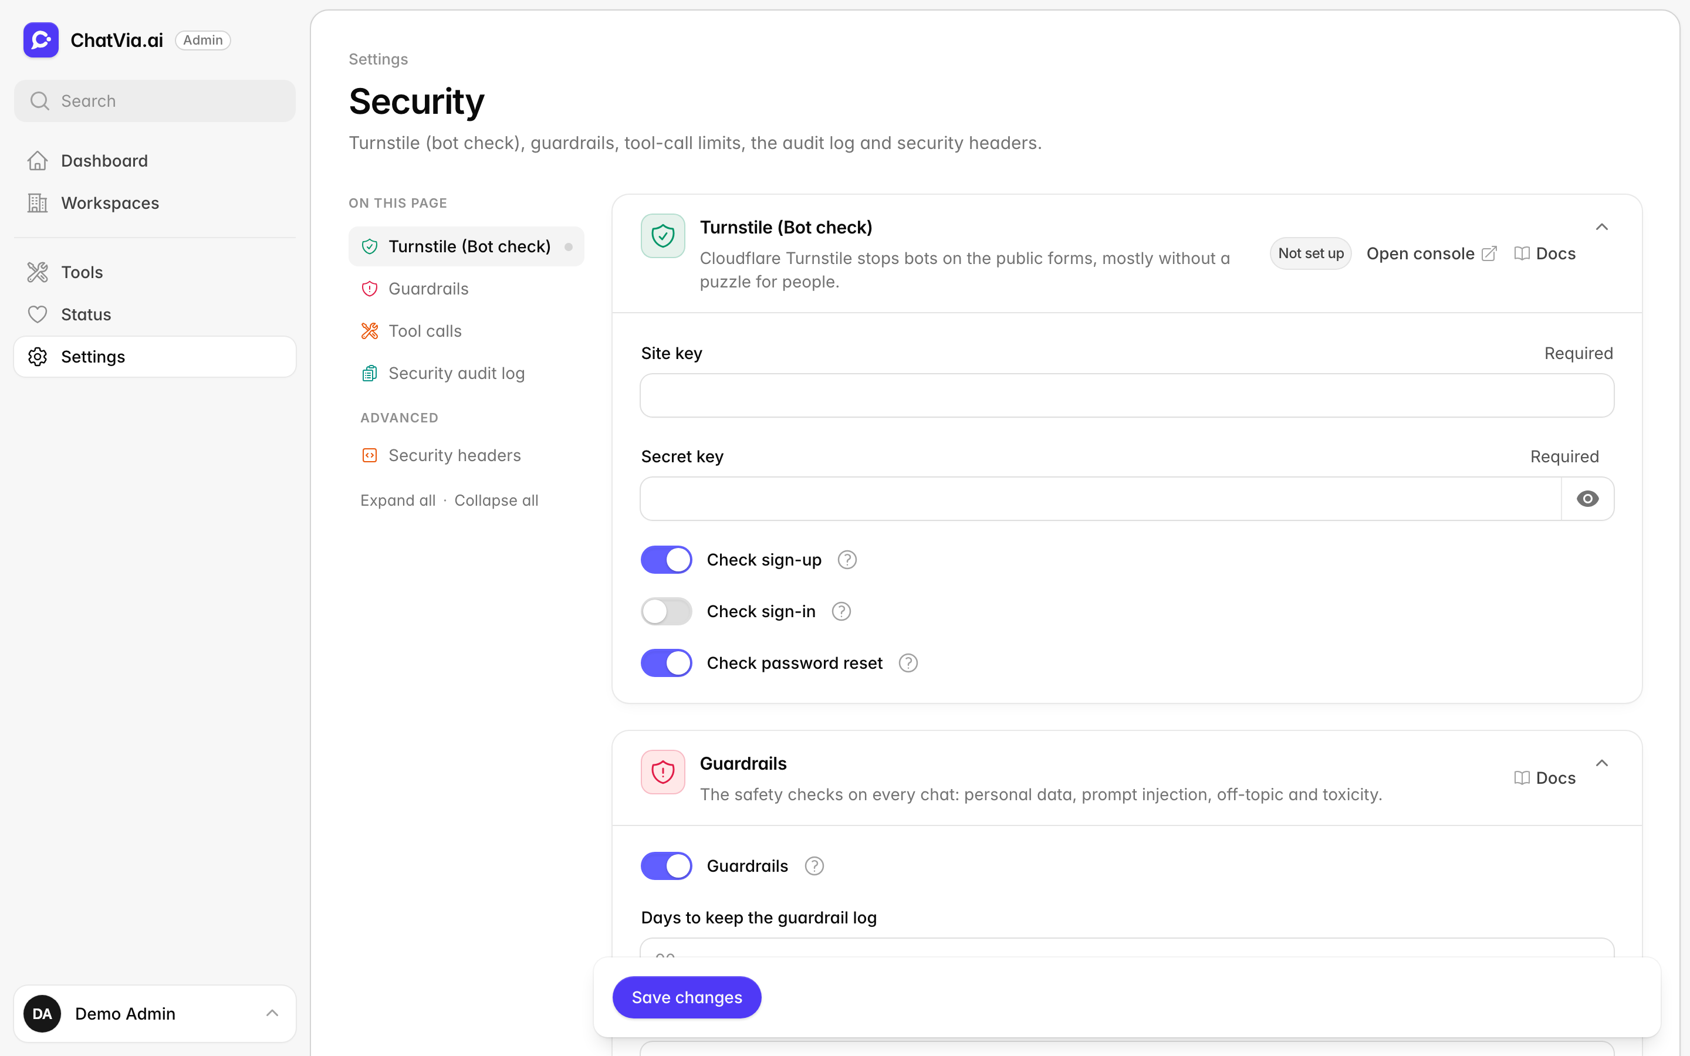Image resolution: width=1690 pixels, height=1056 pixels.
Task: Focus the Secret key input field
Action: [1101, 499]
